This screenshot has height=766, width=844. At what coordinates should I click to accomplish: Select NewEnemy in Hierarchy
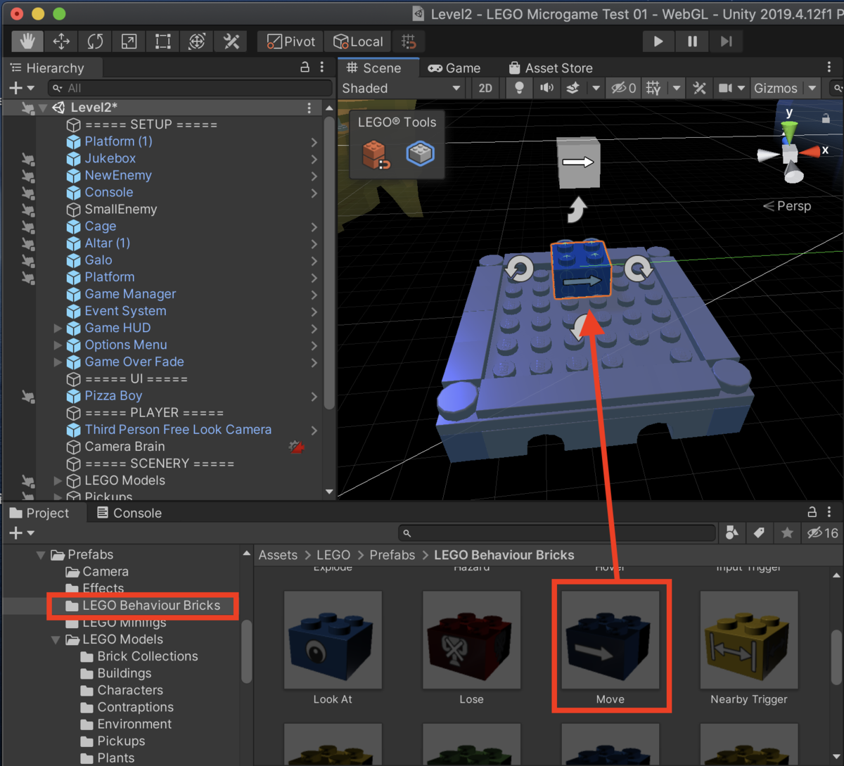coord(118,175)
